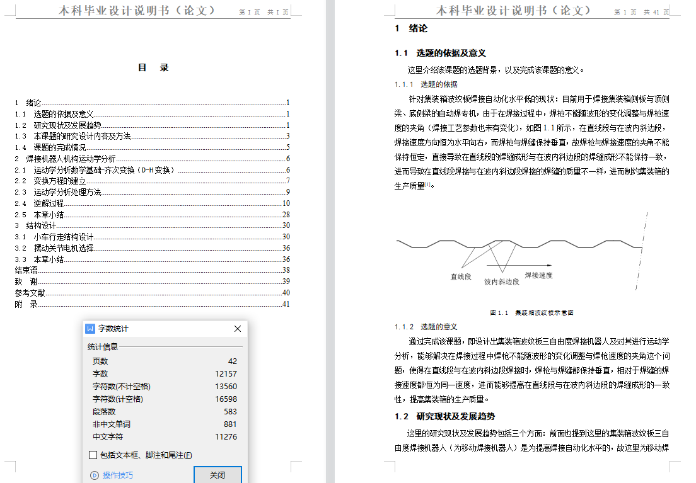Click the WPS icon in 字数统计 title bar
The height and width of the screenshot is (483, 696).
[x=90, y=329]
